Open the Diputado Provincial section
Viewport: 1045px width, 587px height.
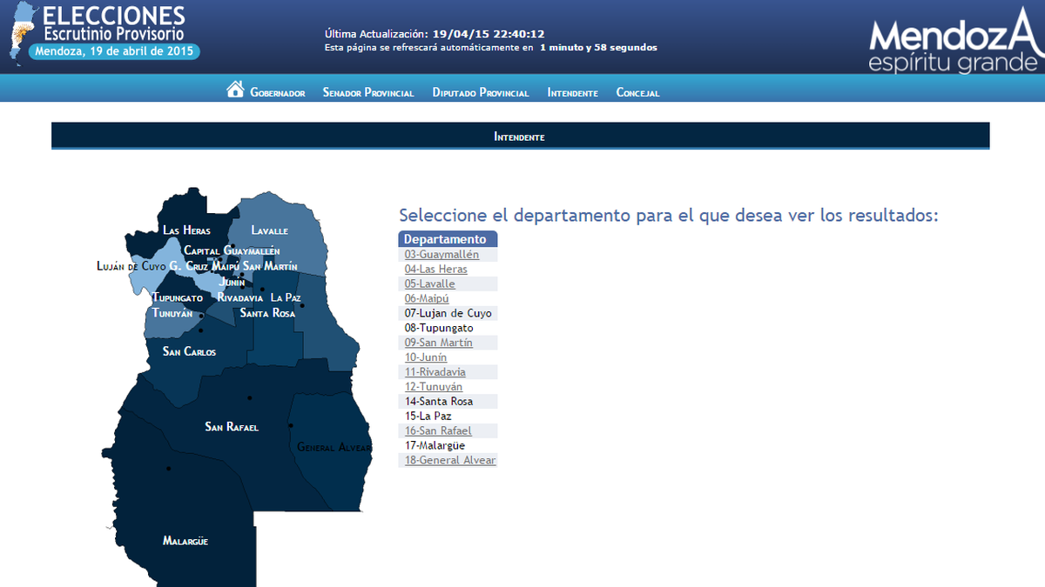point(481,91)
